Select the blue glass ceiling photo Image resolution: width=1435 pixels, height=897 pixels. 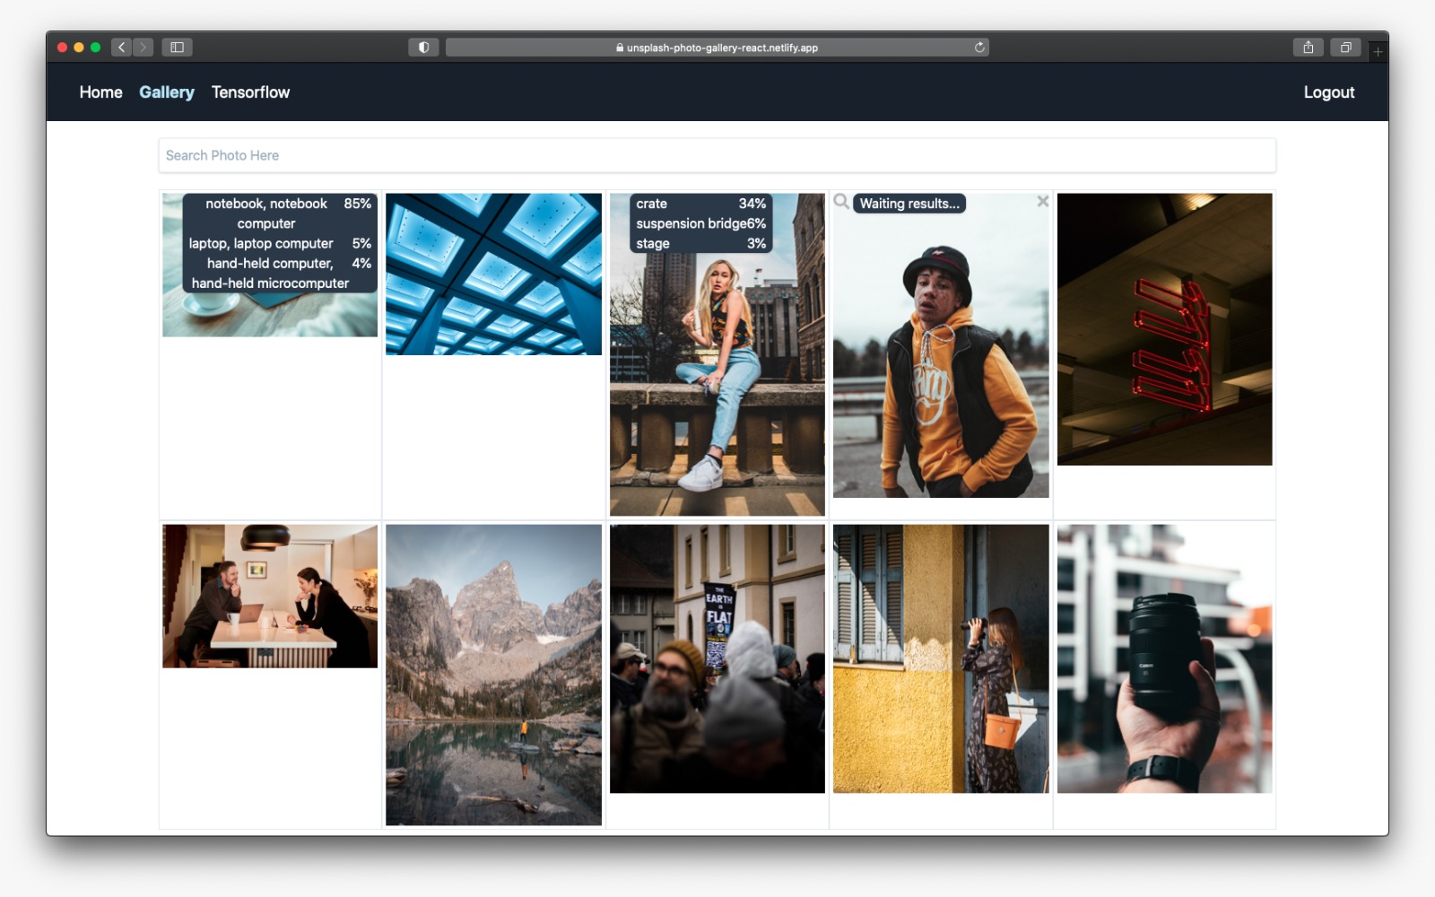click(493, 274)
